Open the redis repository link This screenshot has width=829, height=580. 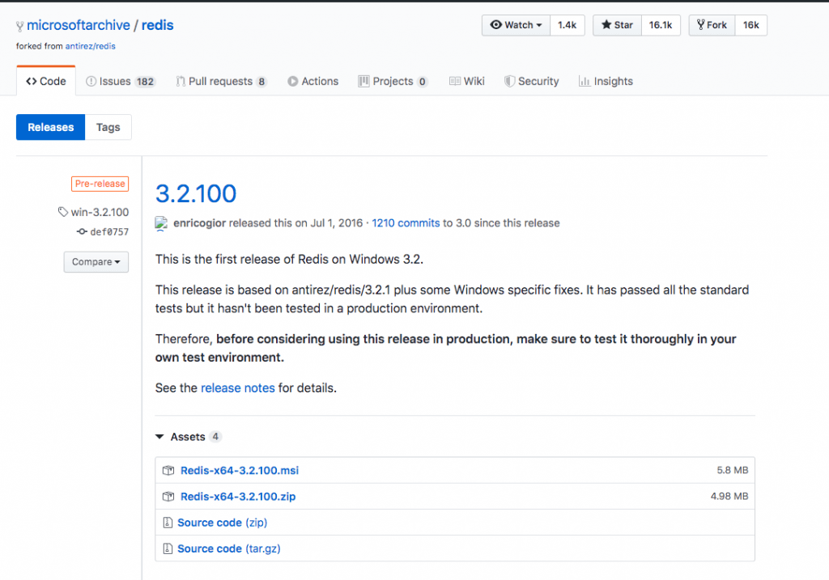[x=158, y=25]
